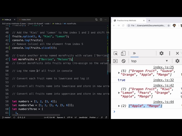Close the index.js editor tab
The height and width of the screenshot is (136, 182).
tap(15, 20)
